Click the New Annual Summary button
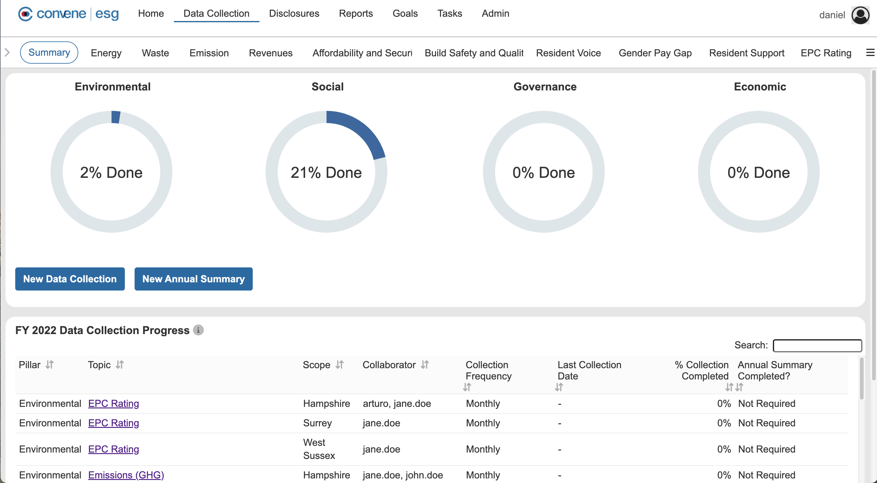 193,279
